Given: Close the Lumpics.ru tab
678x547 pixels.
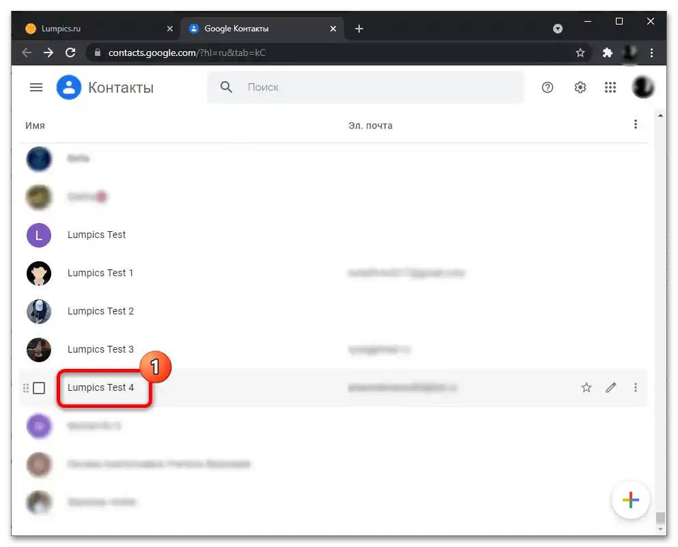Looking at the screenshot, I should click(170, 29).
